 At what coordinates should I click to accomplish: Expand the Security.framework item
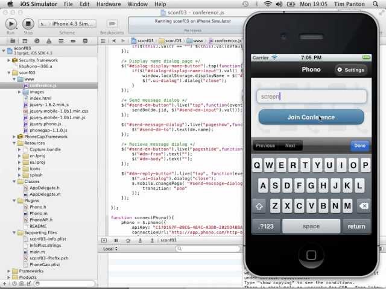(x=8, y=60)
